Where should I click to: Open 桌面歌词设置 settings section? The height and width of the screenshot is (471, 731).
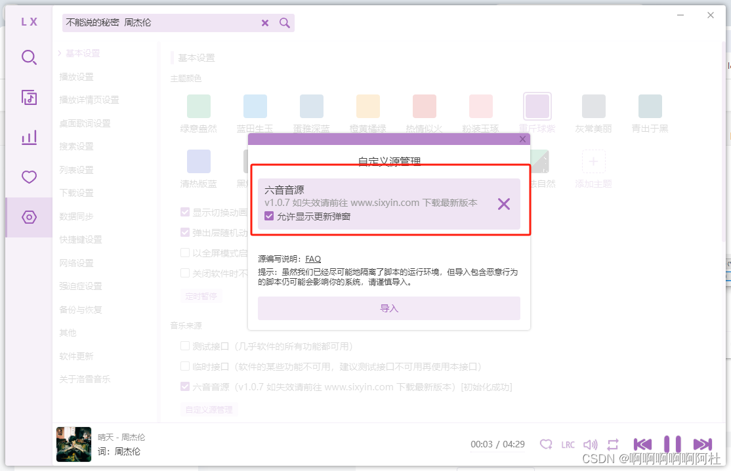click(85, 123)
